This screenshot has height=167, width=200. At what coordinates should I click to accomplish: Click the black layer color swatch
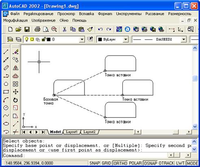point(49,39)
